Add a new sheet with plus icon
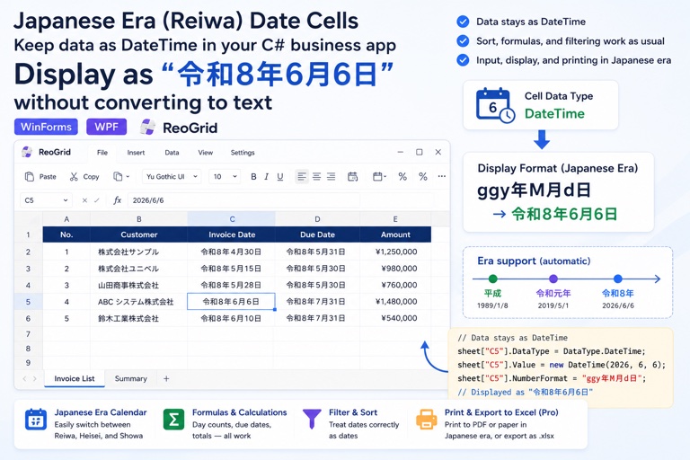 (x=166, y=378)
